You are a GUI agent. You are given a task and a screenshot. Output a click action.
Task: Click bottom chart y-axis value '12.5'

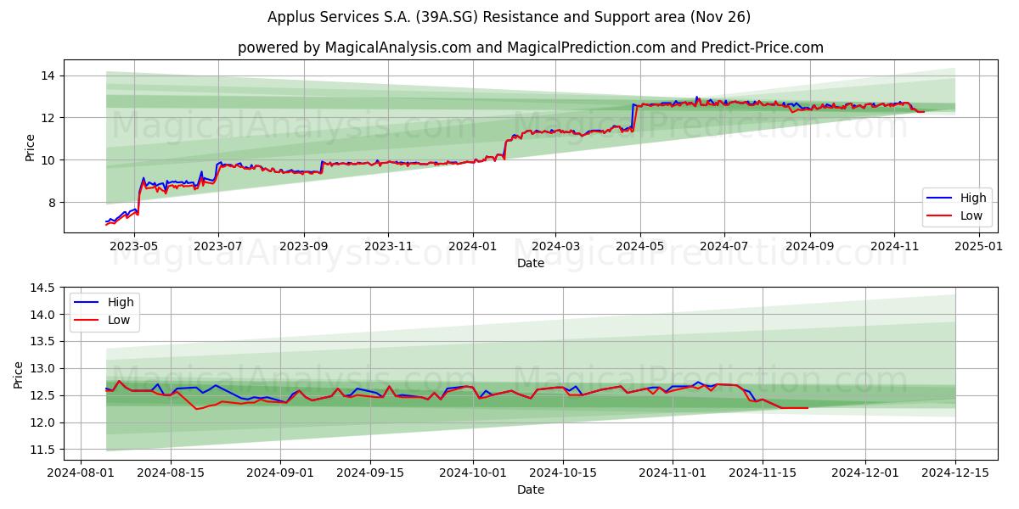pyautogui.click(x=44, y=396)
